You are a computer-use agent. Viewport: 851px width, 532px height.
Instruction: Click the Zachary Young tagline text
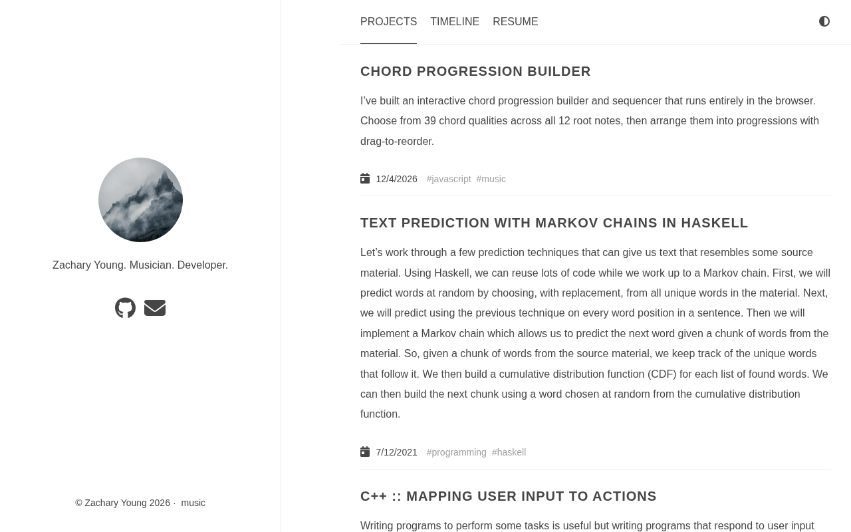[x=140, y=265]
